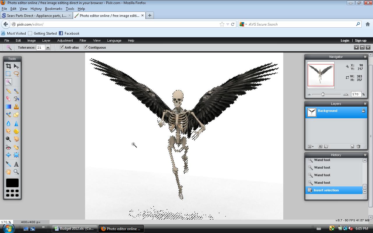The image size is (373, 233).
Task: Toggle the Background layer lock
Action: click(363, 111)
